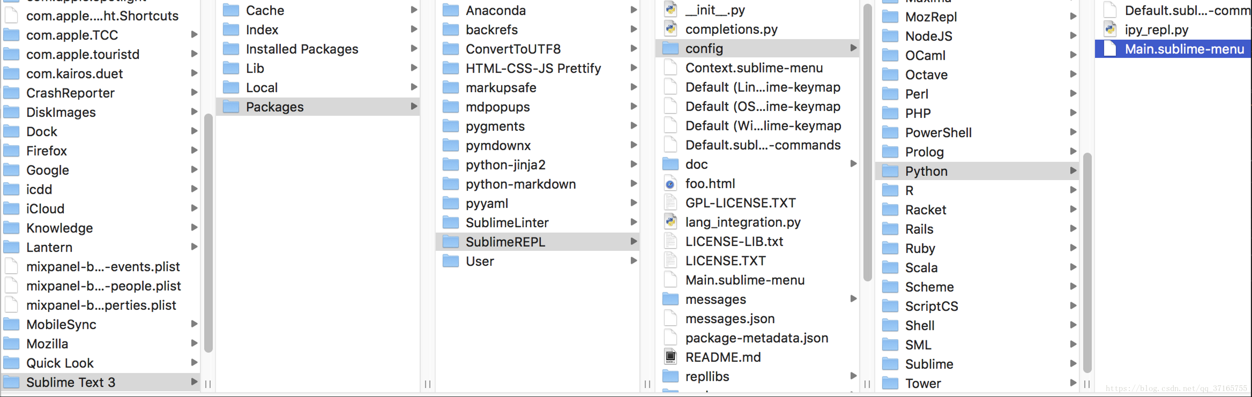This screenshot has height=397, width=1252.
Task: Click the Main.sublime-menu file icon in last column
Action: point(1110,48)
